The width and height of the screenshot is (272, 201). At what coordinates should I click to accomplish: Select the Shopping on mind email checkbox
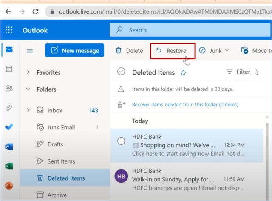[121, 141]
